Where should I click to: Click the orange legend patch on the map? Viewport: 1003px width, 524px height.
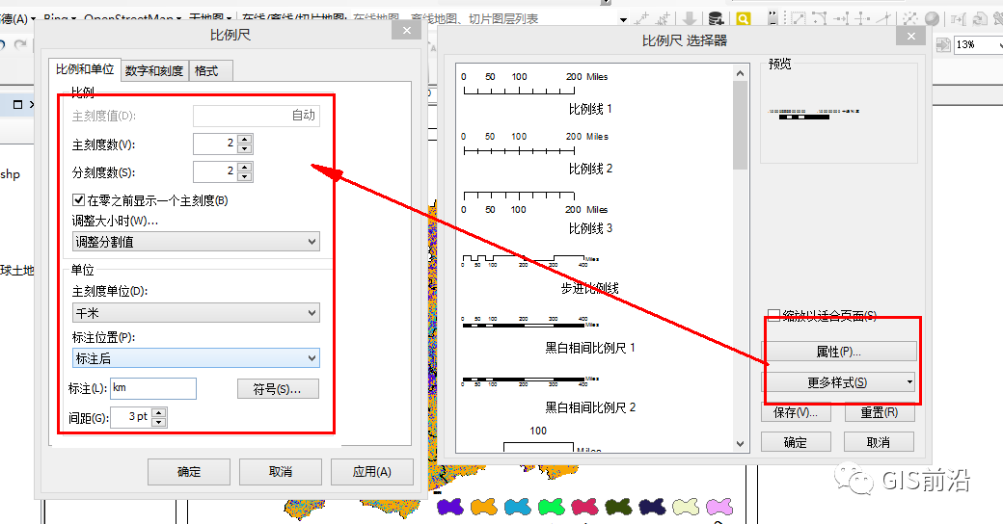(x=483, y=508)
